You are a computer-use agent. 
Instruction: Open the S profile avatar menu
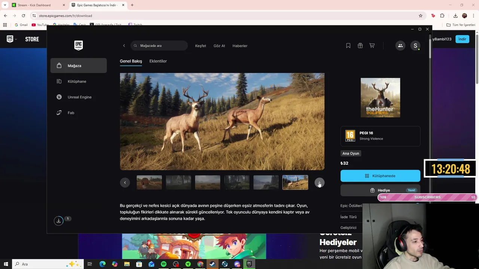point(415,46)
